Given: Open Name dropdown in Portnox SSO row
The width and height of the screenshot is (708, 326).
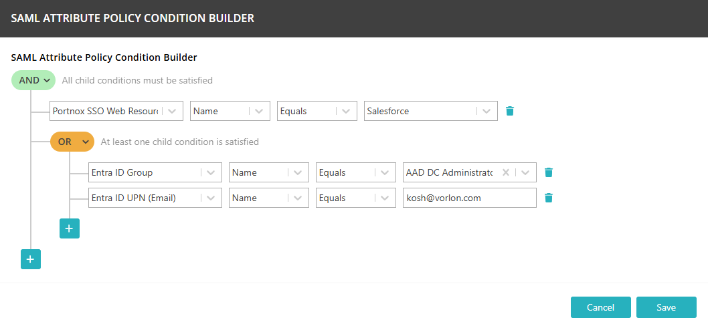Looking at the screenshot, I should [259, 111].
